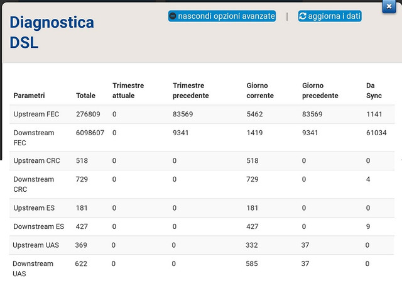This screenshot has height=283, width=402.
Task: Click Downstream UAS total value 622
Action: (81, 264)
